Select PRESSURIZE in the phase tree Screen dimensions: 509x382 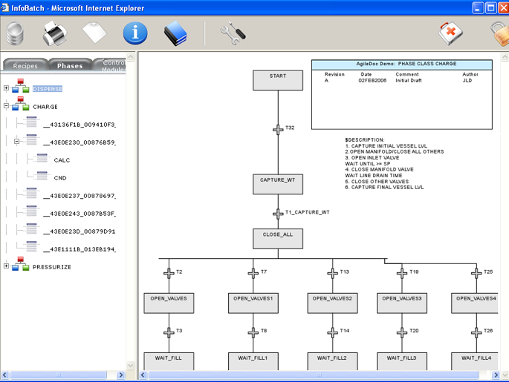51,267
